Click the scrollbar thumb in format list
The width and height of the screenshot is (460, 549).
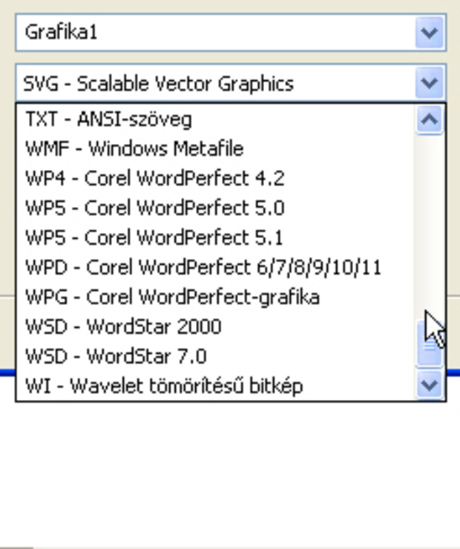[430, 344]
